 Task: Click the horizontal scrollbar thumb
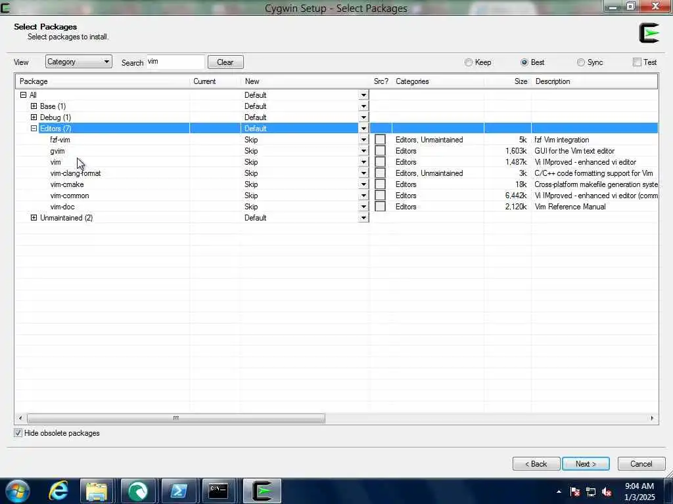click(176, 418)
